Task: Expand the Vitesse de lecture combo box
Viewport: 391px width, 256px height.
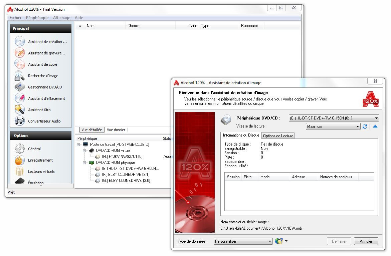Action: [x=358, y=127]
